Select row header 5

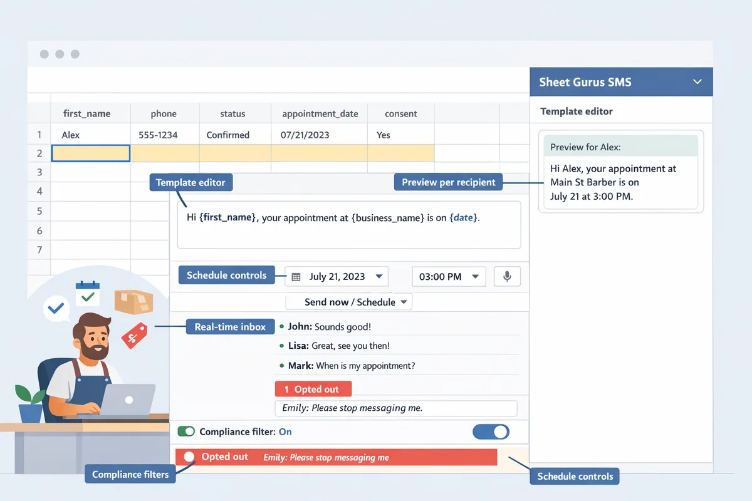39,211
